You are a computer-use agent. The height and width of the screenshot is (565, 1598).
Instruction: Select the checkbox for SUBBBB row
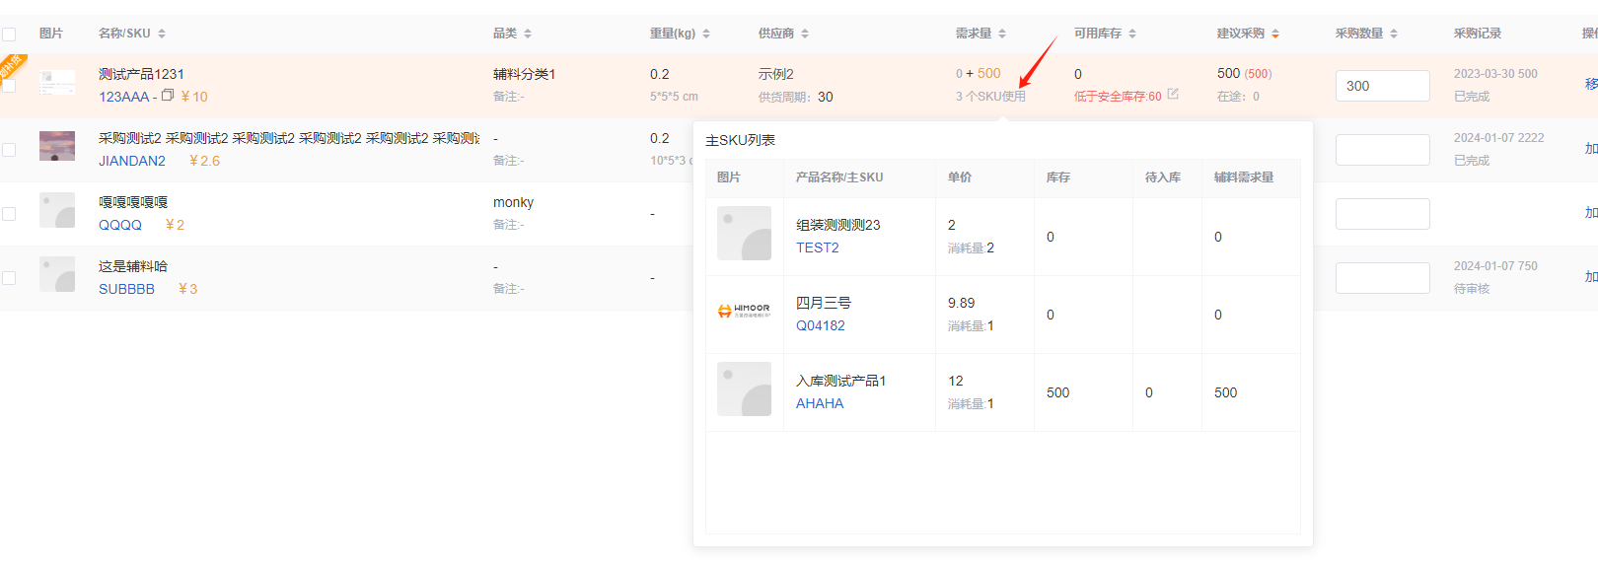click(x=9, y=278)
